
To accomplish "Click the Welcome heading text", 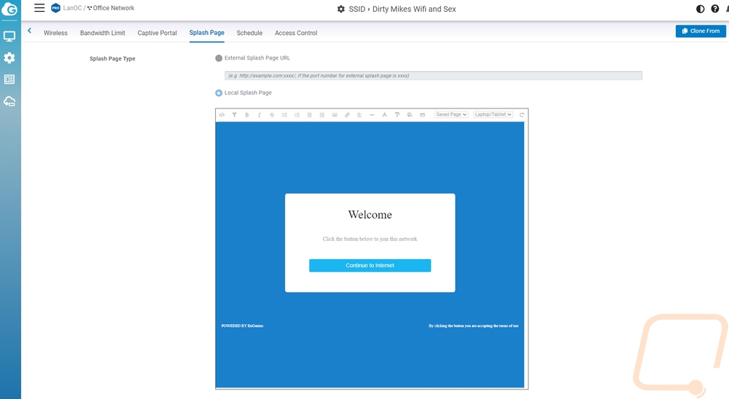I will coord(370,215).
